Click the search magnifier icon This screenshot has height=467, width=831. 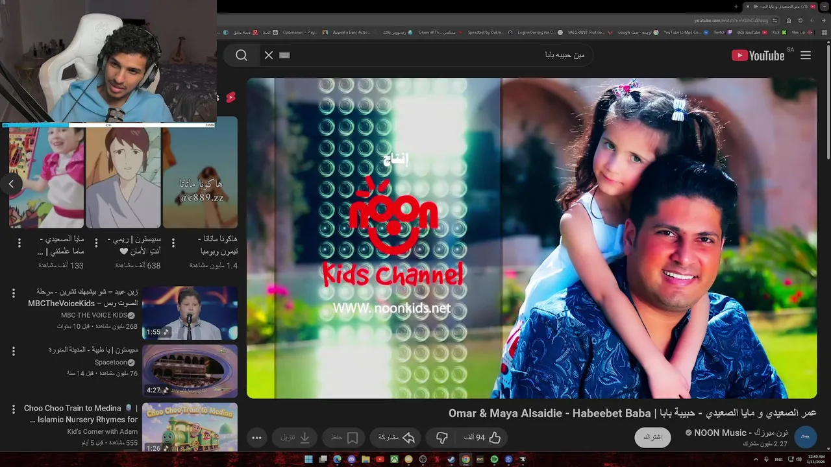pos(242,55)
